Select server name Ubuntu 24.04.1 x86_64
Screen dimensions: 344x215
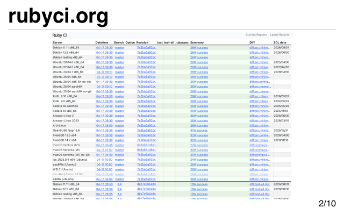[x=68, y=72]
